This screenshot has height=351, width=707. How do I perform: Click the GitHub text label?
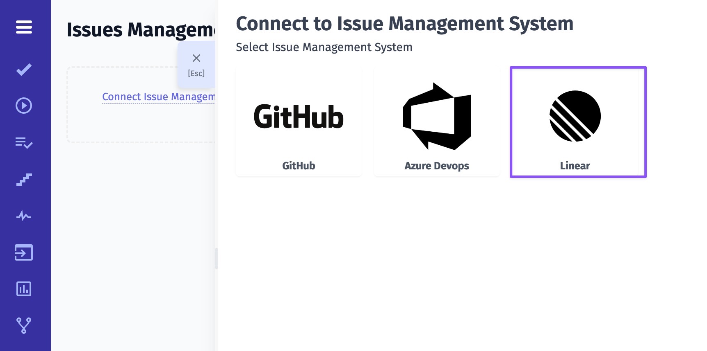(299, 166)
